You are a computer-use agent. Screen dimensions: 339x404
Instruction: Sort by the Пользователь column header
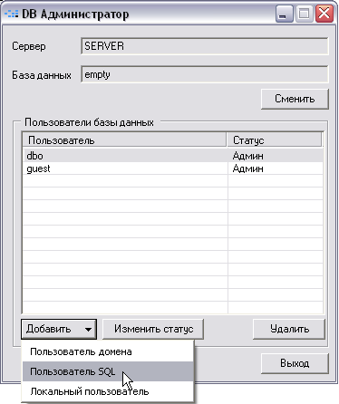124,140
